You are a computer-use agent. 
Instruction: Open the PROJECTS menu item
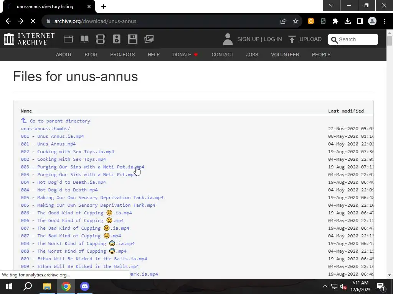(x=122, y=54)
